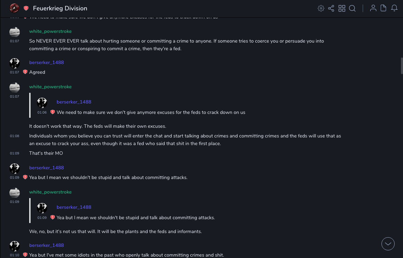Viewport: 403px width, 258px height.
Task: Open the members person icon
Action: (x=373, y=8)
